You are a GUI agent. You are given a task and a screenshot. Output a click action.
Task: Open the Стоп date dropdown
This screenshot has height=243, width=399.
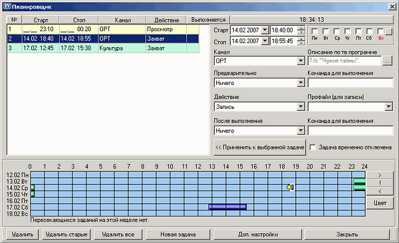tap(265, 41)
